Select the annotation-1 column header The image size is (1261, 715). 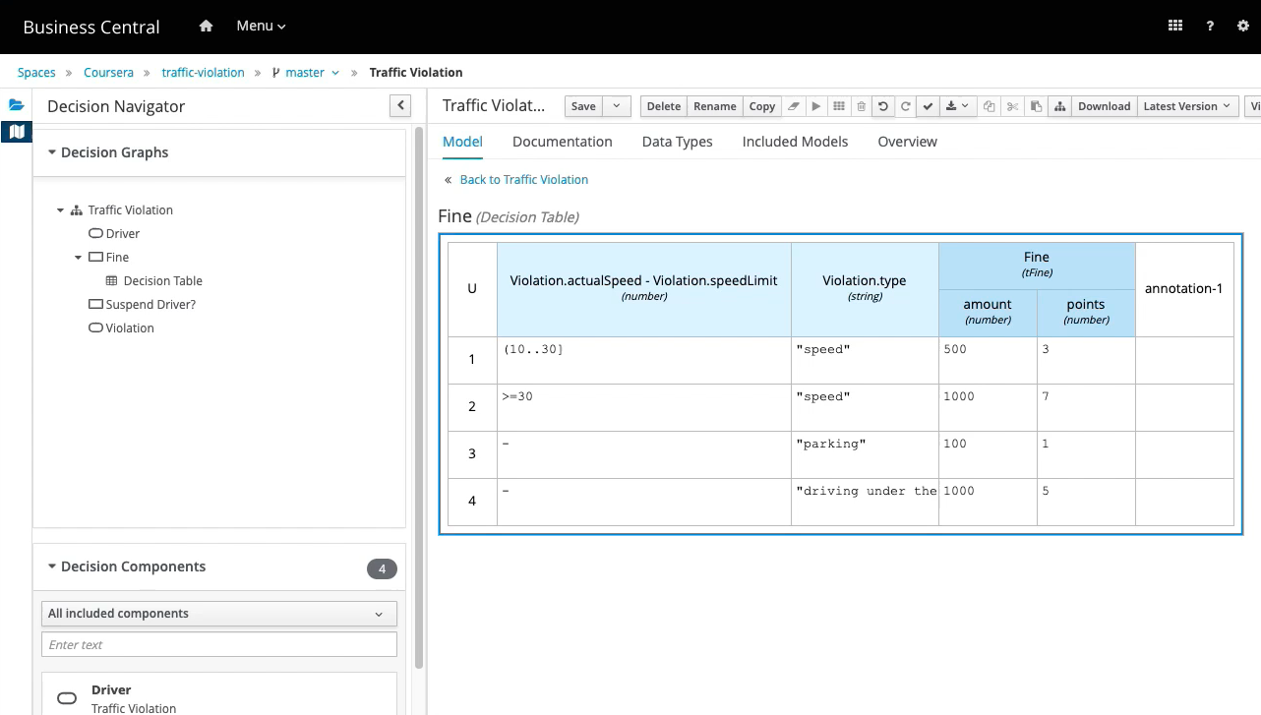1184,289
